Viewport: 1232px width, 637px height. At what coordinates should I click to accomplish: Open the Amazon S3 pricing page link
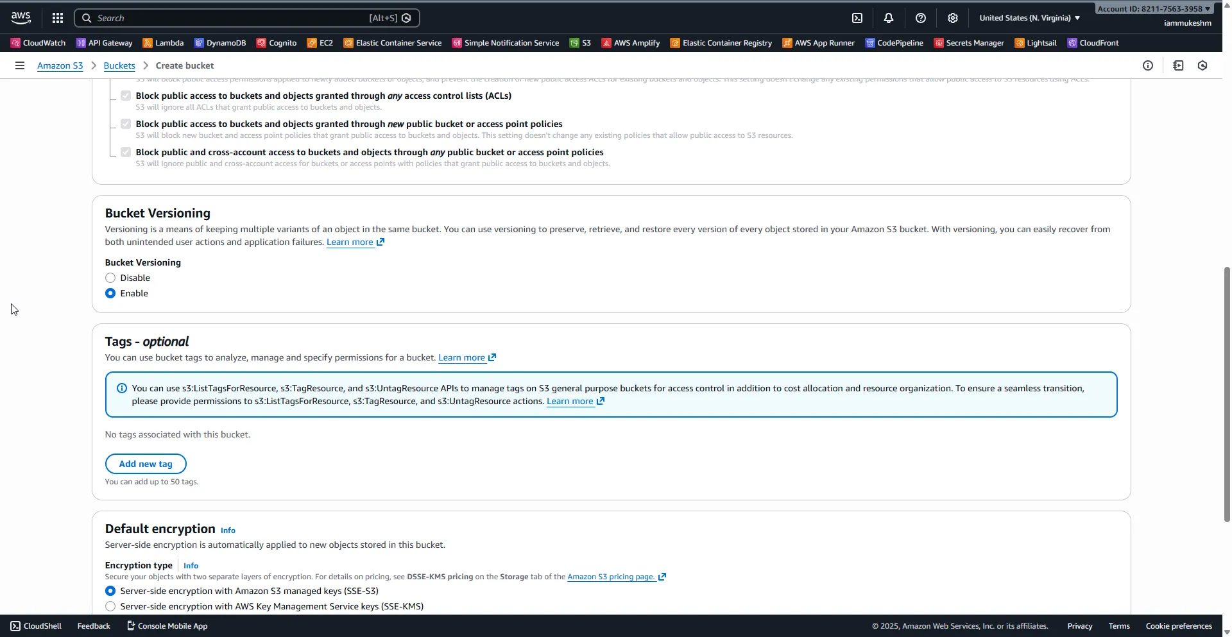(x=612, y=576)
